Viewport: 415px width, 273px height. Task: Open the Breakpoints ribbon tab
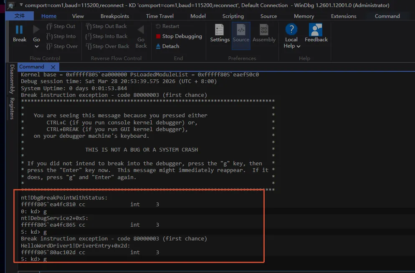pyautogui.click(x=115, y=16)
